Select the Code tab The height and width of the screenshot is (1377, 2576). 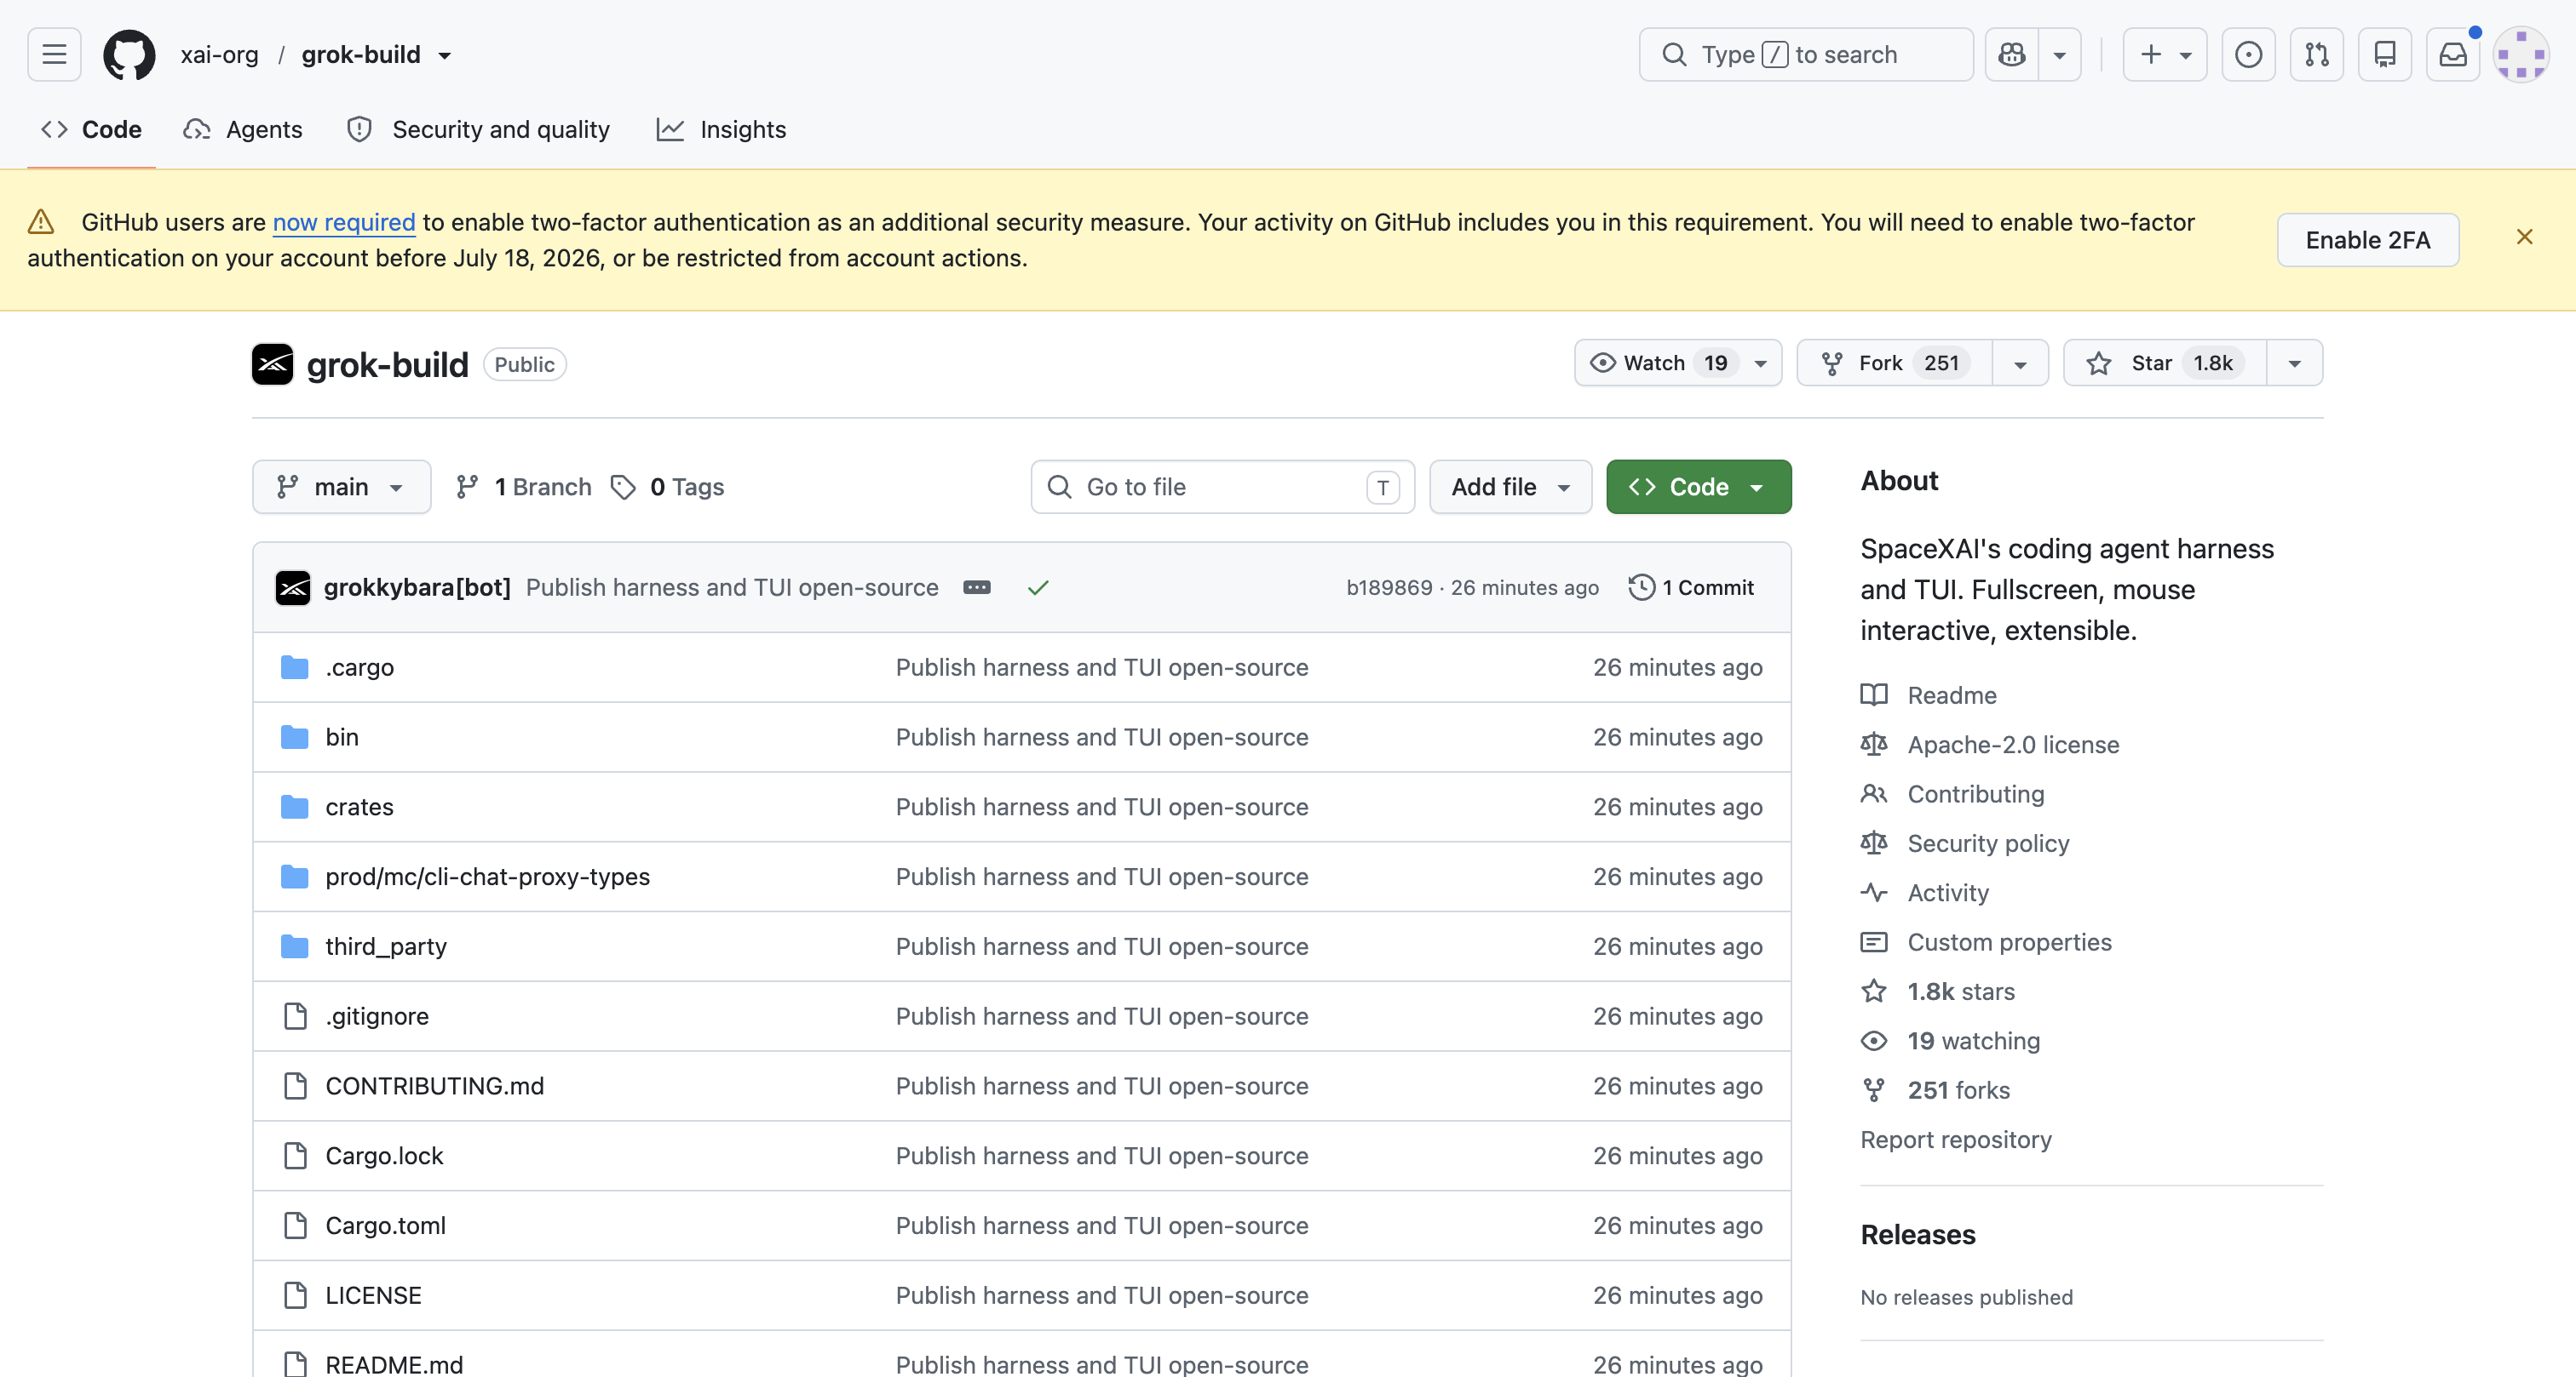92,129
